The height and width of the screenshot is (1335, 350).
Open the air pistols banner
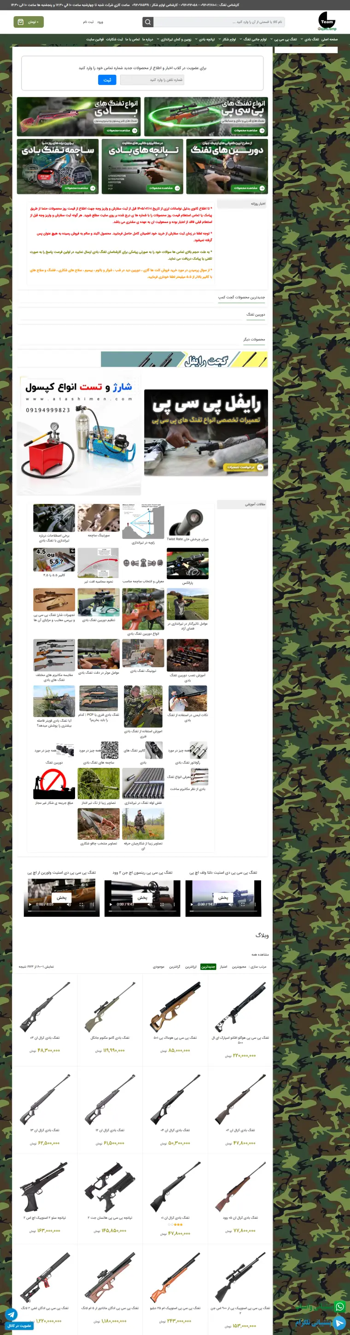pos(142,167)
